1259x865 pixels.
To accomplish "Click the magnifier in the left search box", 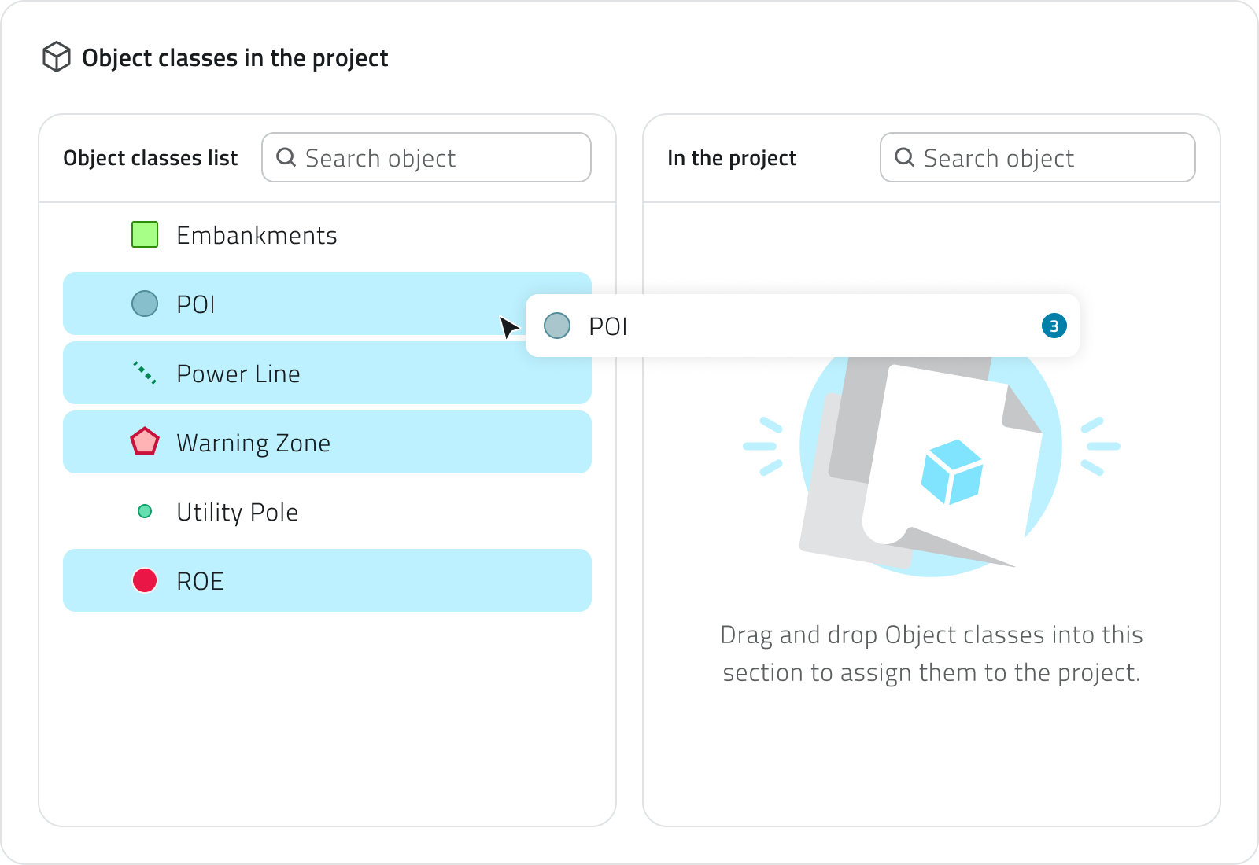I will [x=286, y=157].
